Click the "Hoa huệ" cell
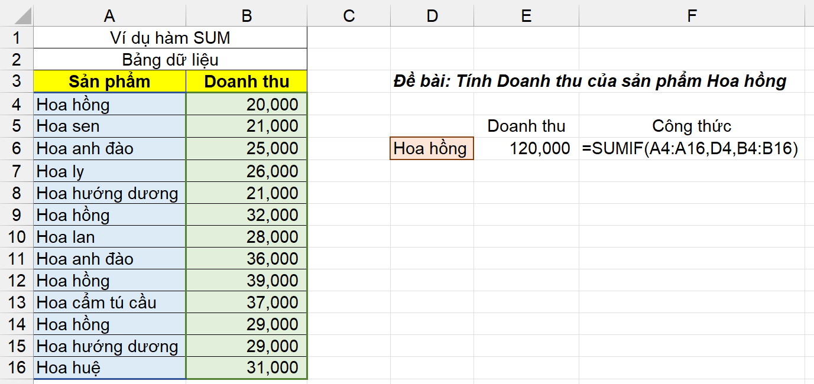 [109, 367]
